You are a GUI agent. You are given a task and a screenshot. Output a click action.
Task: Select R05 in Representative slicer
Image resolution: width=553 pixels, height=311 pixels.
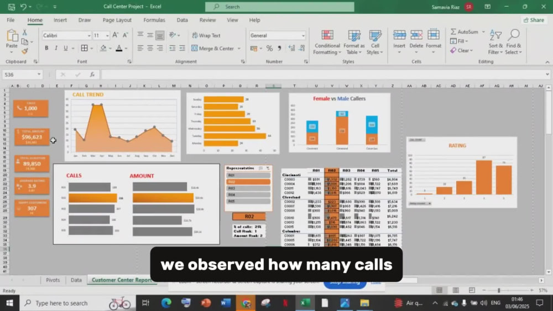[x=249, y=202]
